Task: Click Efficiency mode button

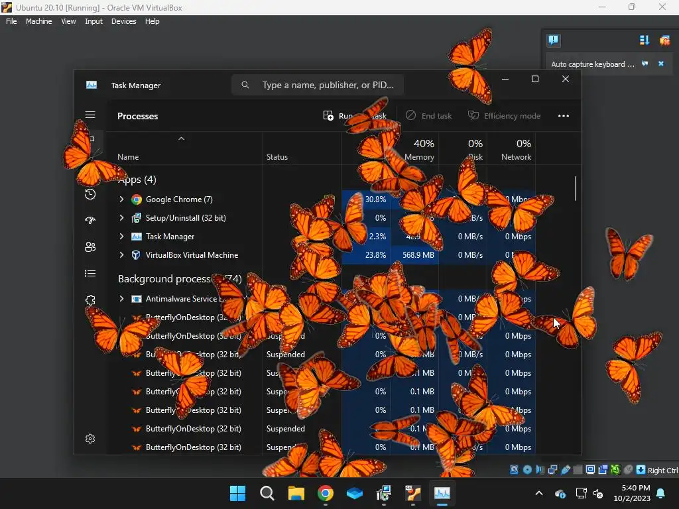Action: coord(504,115)
